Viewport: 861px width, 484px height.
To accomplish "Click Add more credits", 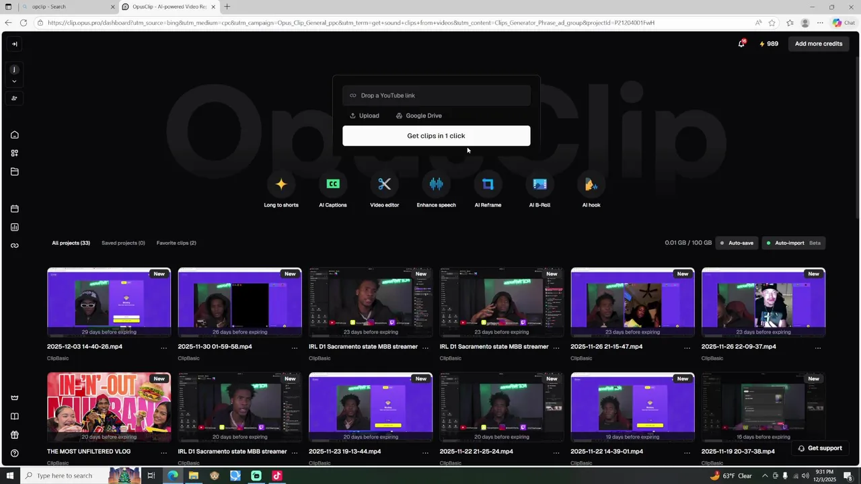I will [819, 44].
